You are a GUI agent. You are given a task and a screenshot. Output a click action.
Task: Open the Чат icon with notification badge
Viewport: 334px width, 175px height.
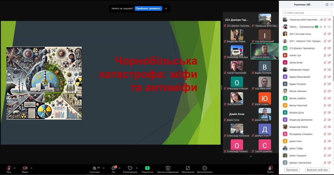[x=114, y=168]
